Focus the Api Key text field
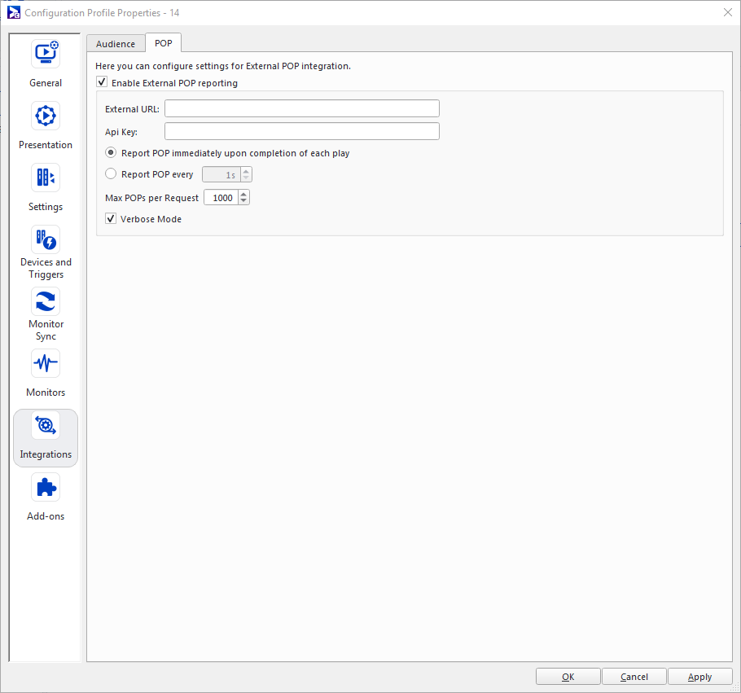 click(301, 131)
